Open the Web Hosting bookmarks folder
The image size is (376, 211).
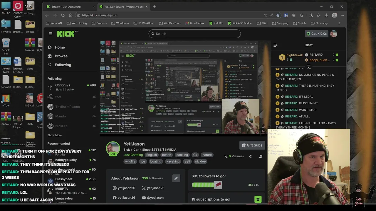click(x=77, y=23)
